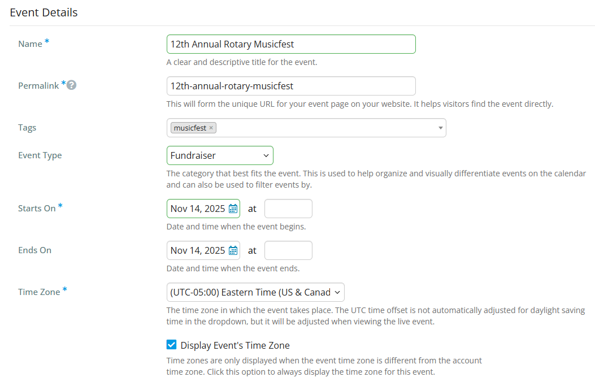This screenshot has width=595, height=386.
Task: Open the Starts On calendar date picker
Action: [x=233, y=208]
